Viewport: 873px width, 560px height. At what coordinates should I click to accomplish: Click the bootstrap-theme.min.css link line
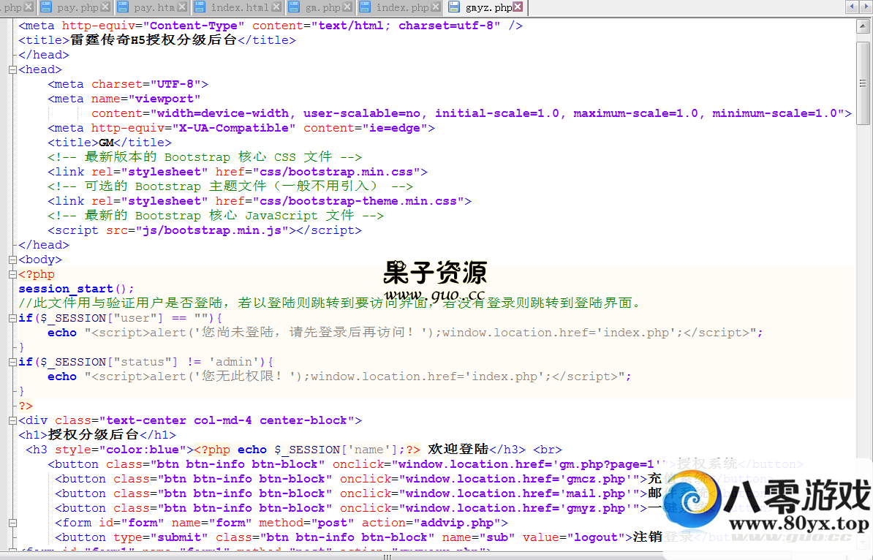pos(260,201)
